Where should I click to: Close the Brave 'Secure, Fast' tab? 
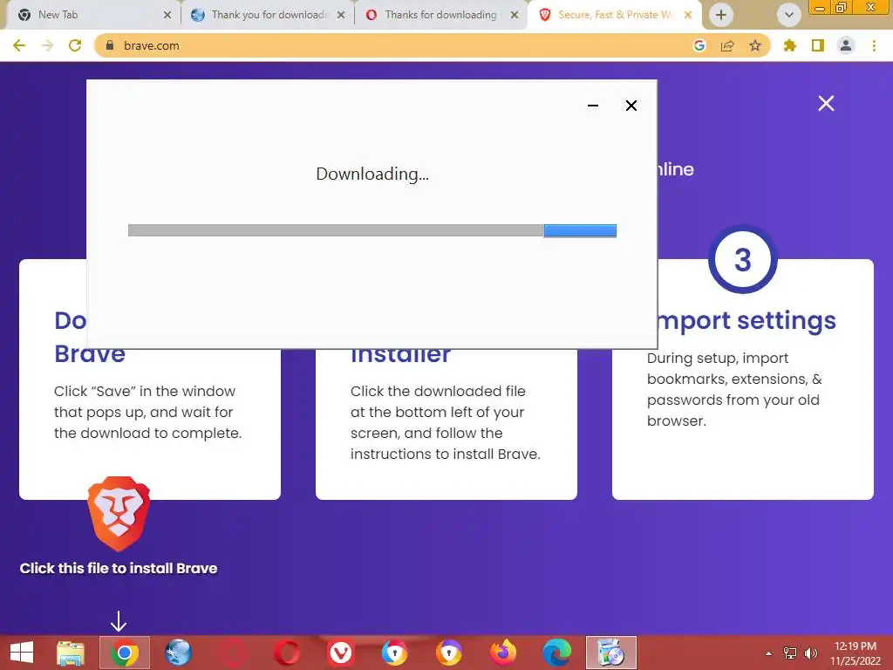688,15
